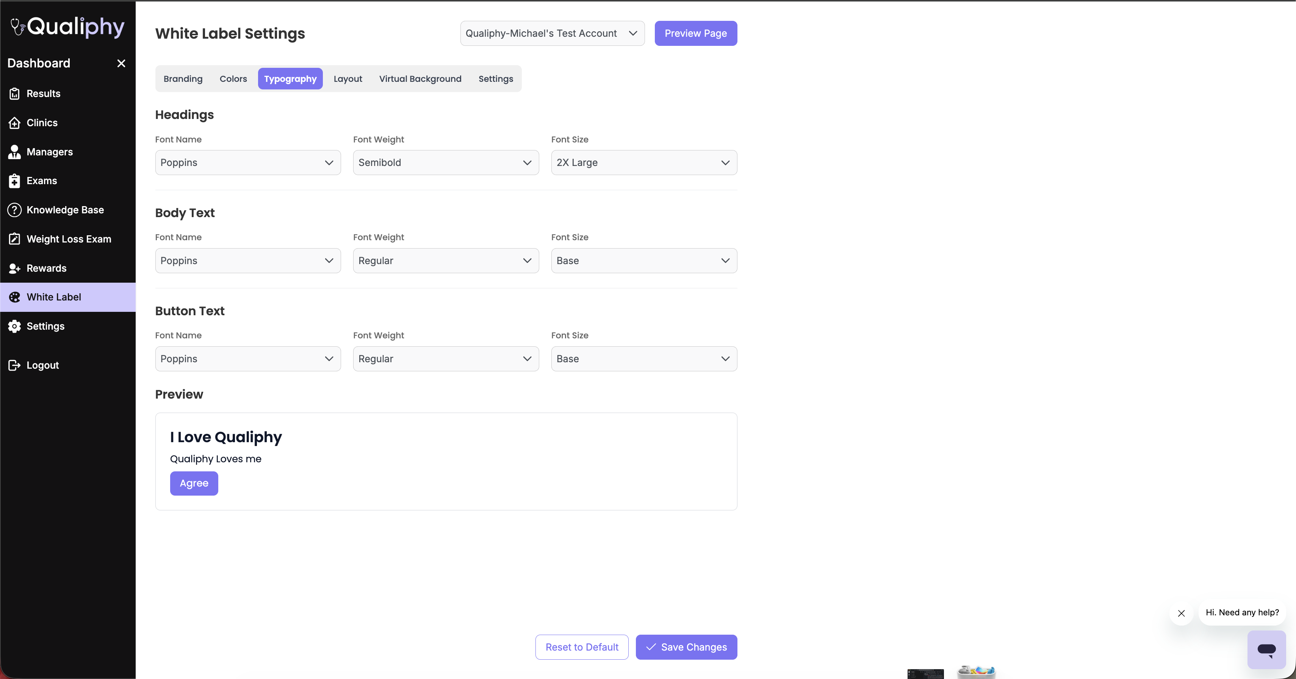Click the Headings section title
Image resolution: width=1296 pixels, height=679 pixels.
pos(185,115)
